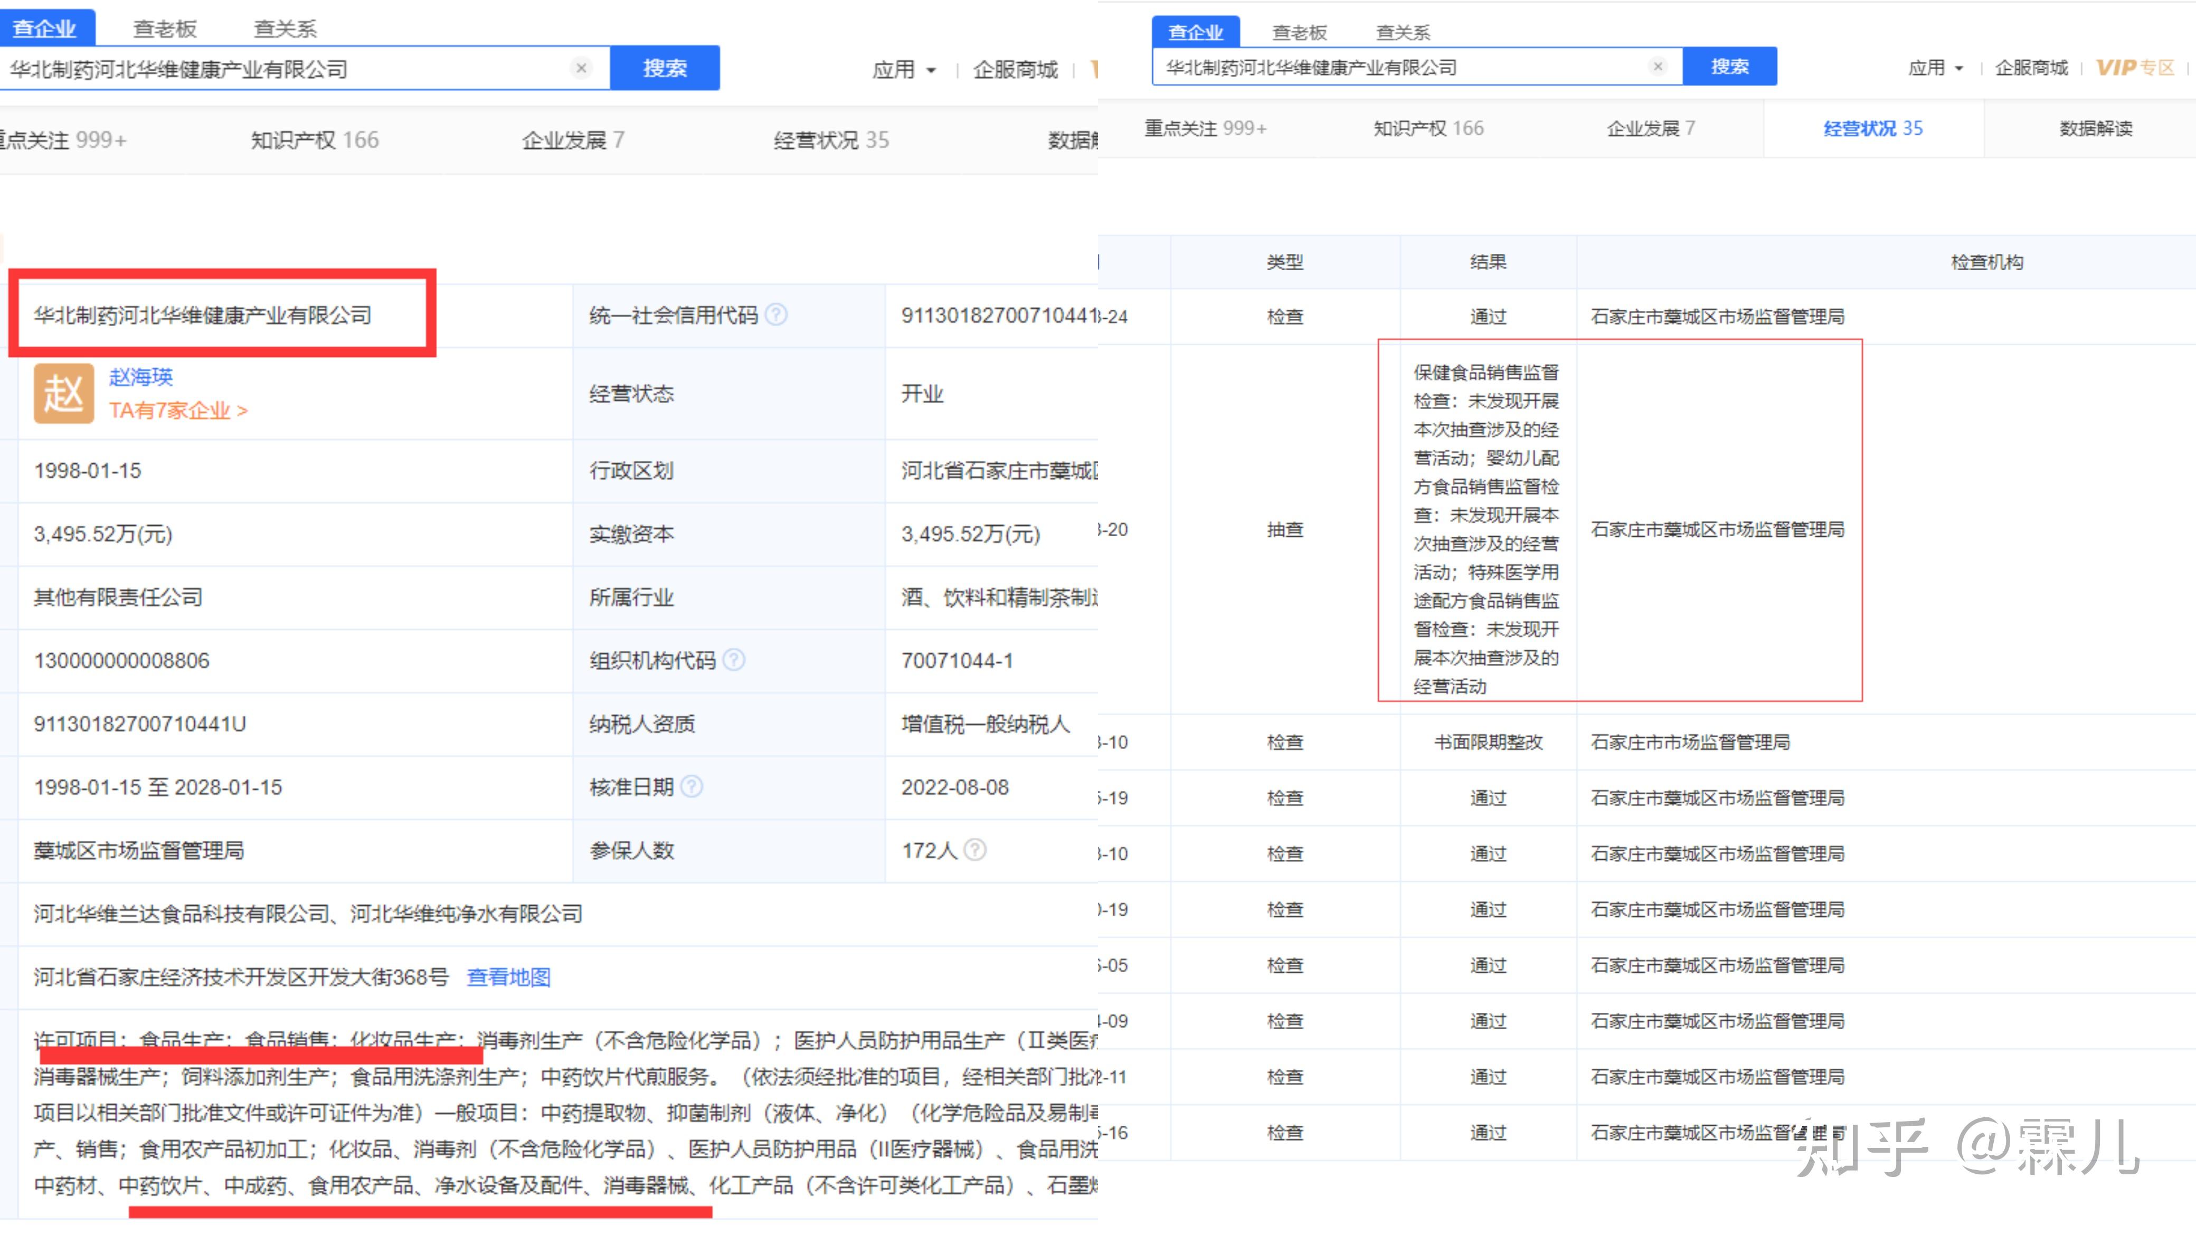2196x1235 pixels.
Task: Select the 查企业 tab in left panel
Action: point(46,27)
